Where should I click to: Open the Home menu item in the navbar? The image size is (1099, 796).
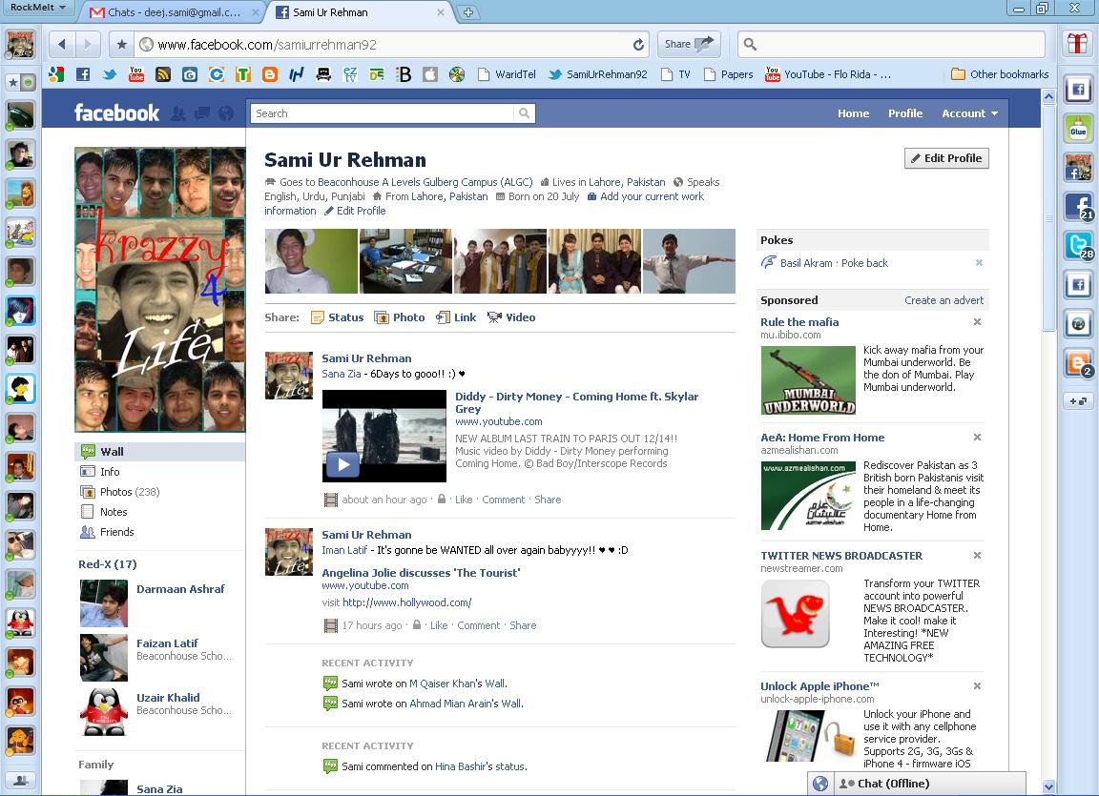pos(853,112)
